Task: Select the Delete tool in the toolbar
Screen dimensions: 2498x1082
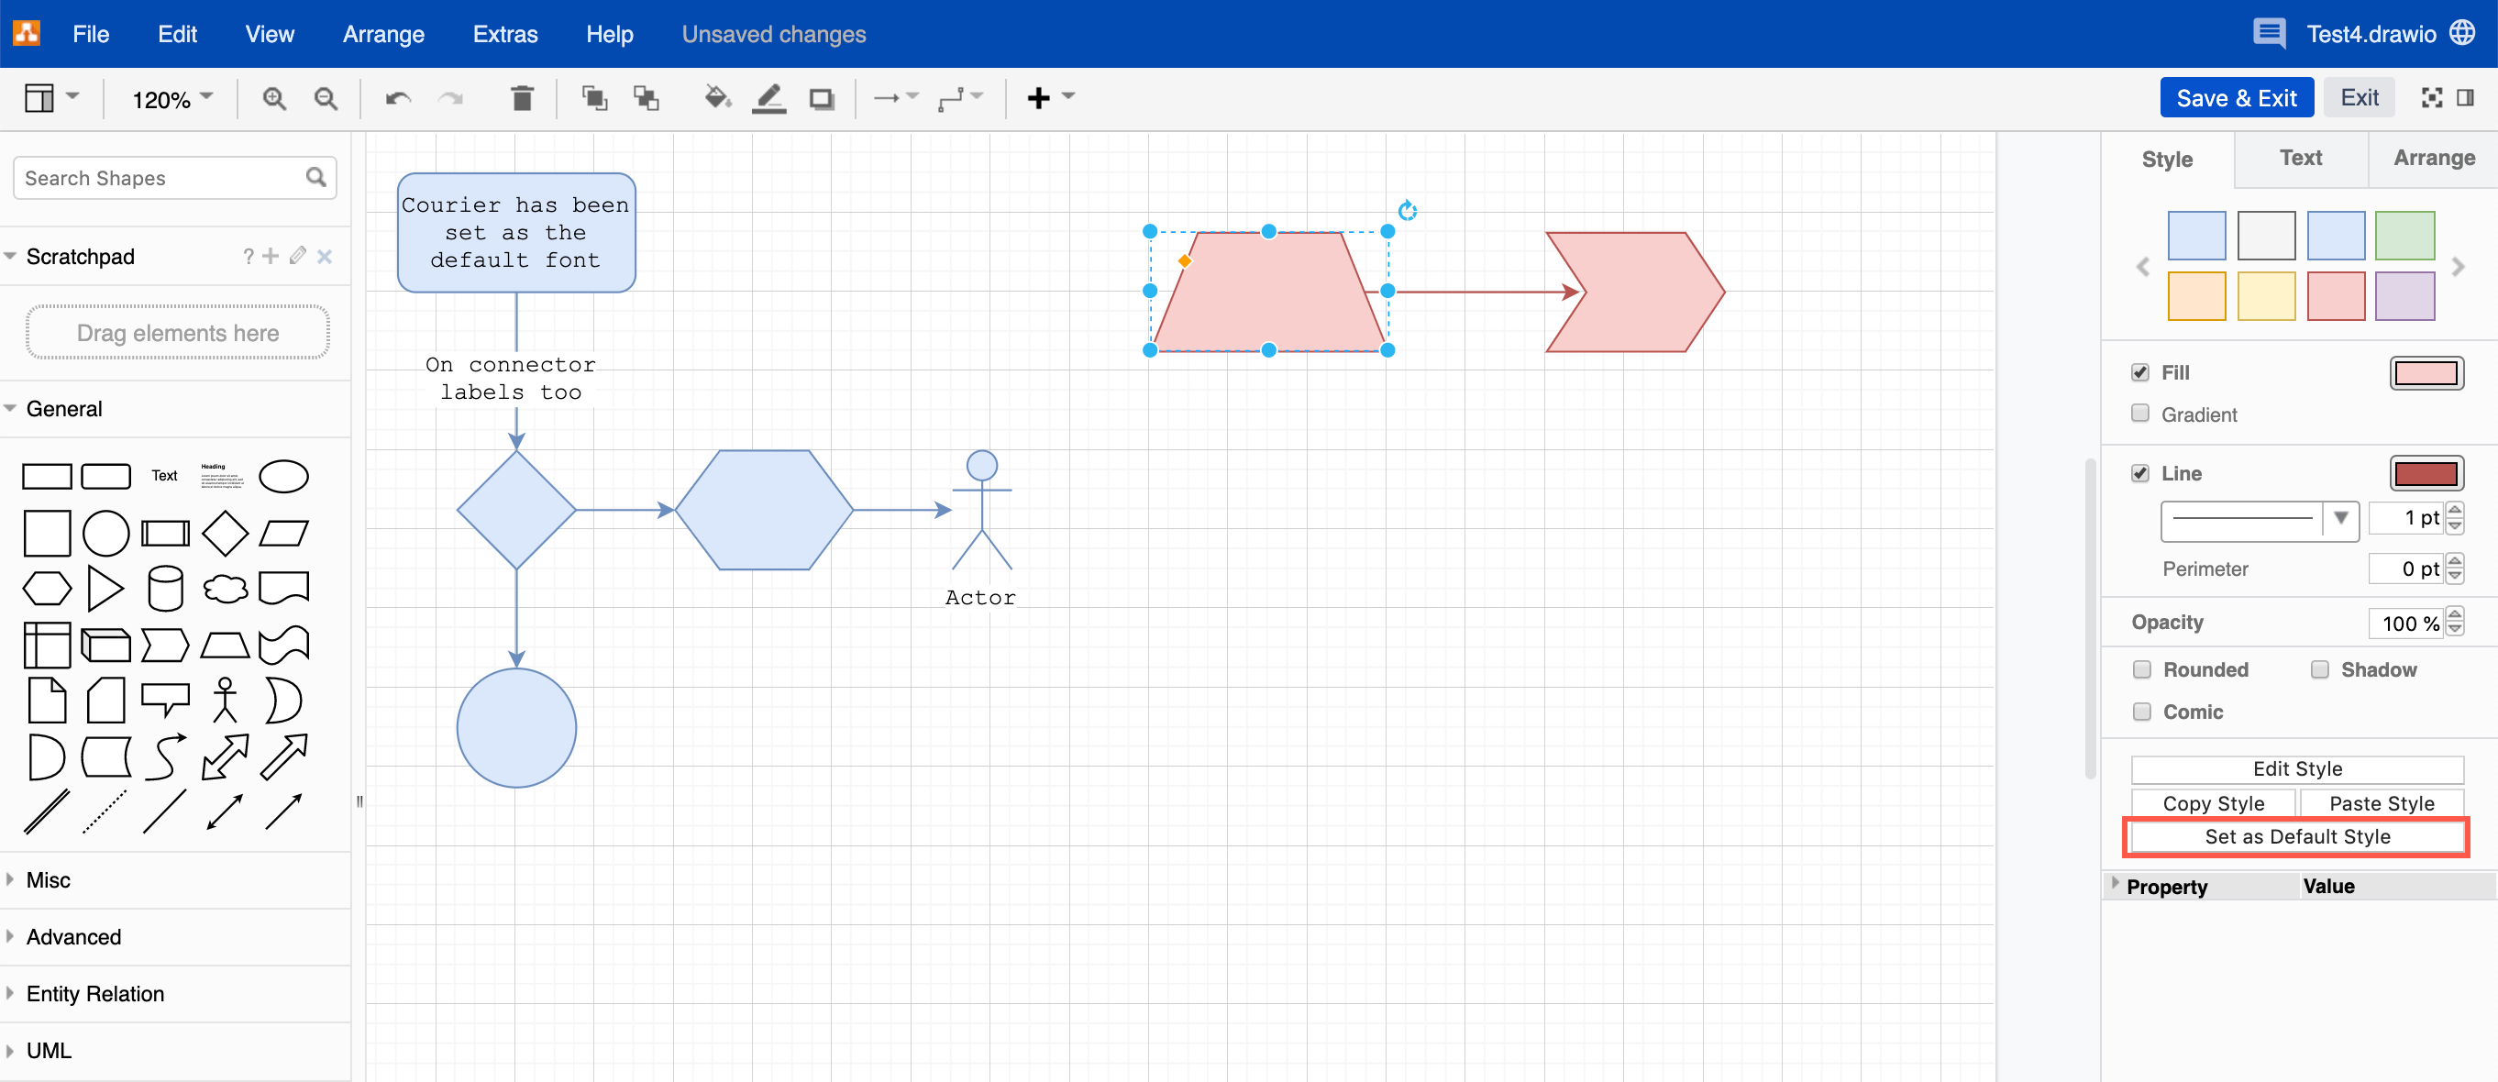Action: pos(522,97)
